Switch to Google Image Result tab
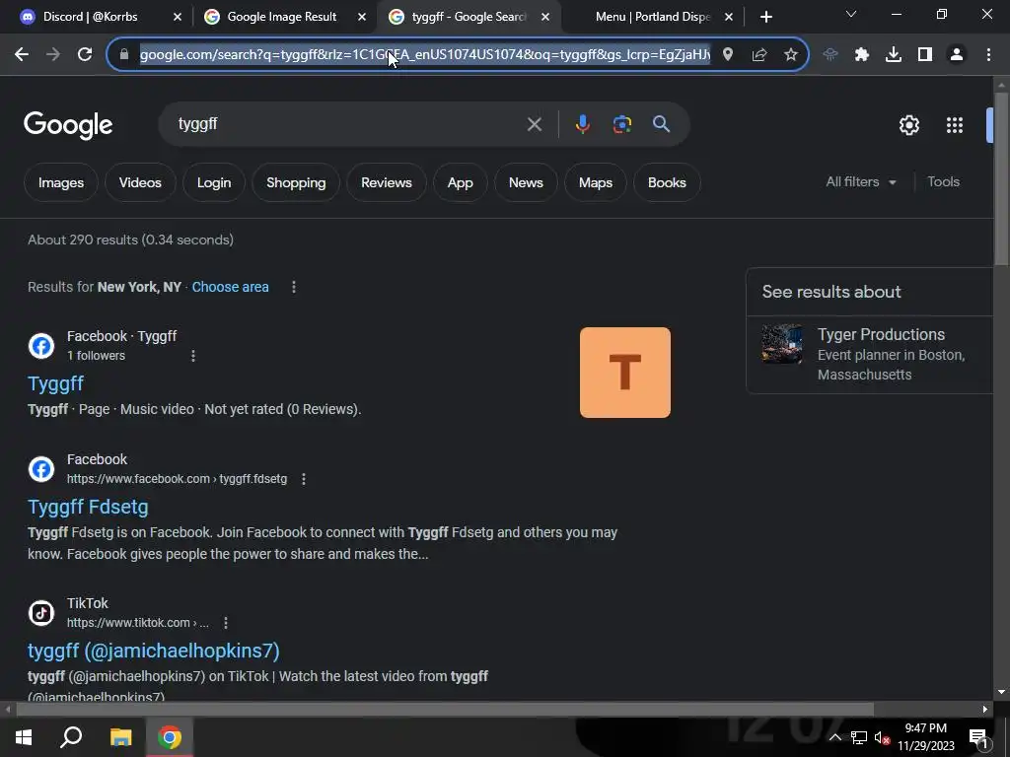The width and height of the screenshot is (1010, 757). pos(282,17)
